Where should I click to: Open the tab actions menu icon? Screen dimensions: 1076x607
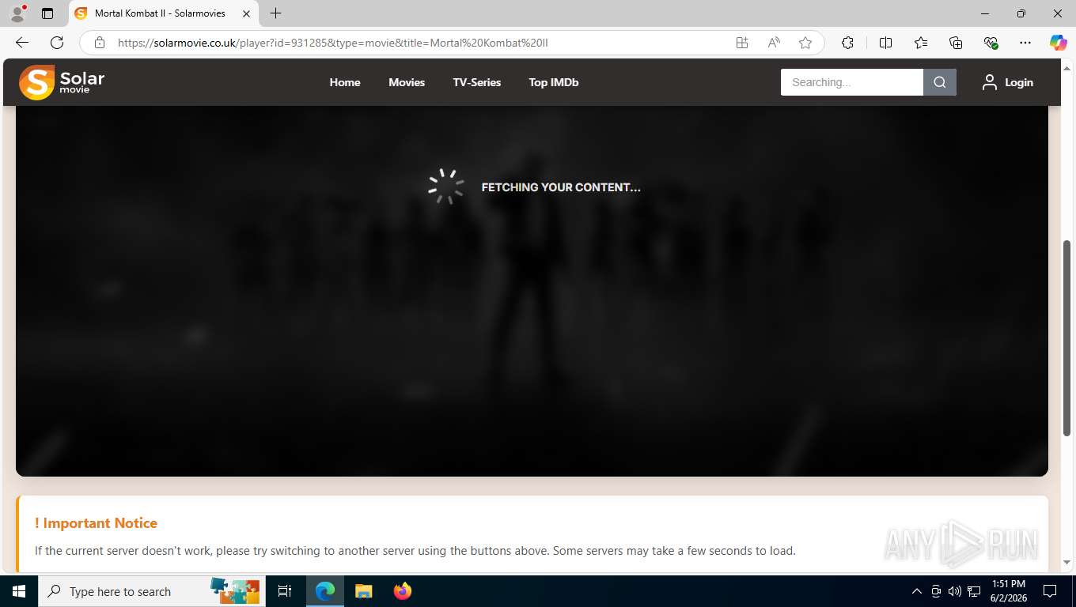tap(47, 13)
